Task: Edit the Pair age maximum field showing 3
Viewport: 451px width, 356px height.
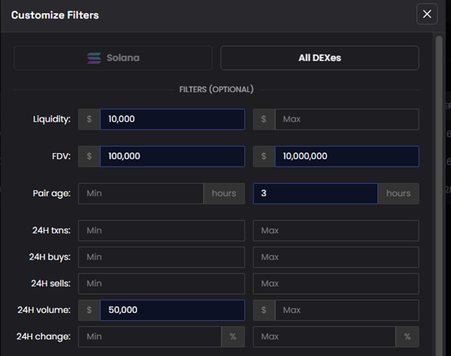Action: (x=315, y=194)
